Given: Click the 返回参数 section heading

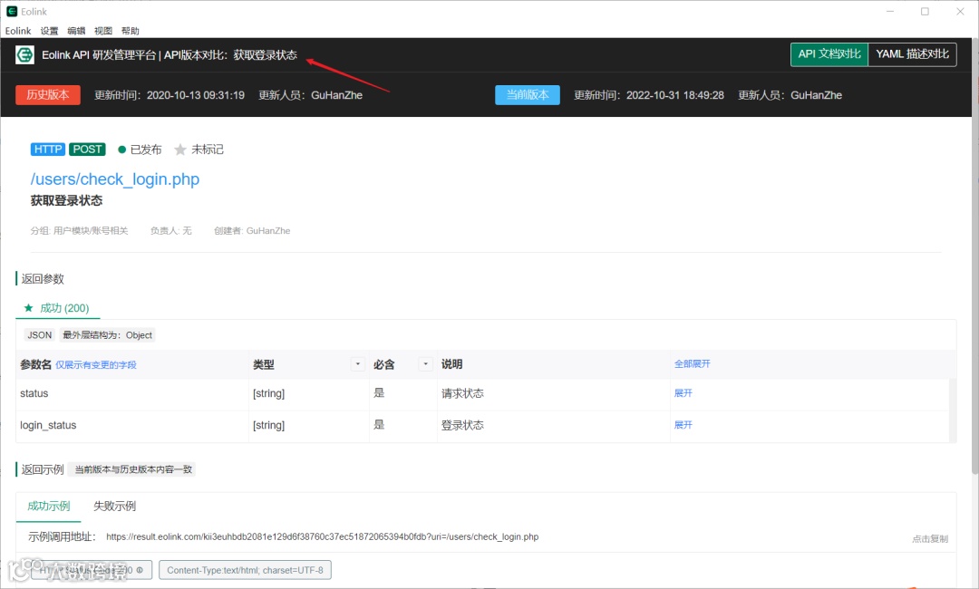Looking at the screenshot, I should pyautogui.click(x=43, y=279).
